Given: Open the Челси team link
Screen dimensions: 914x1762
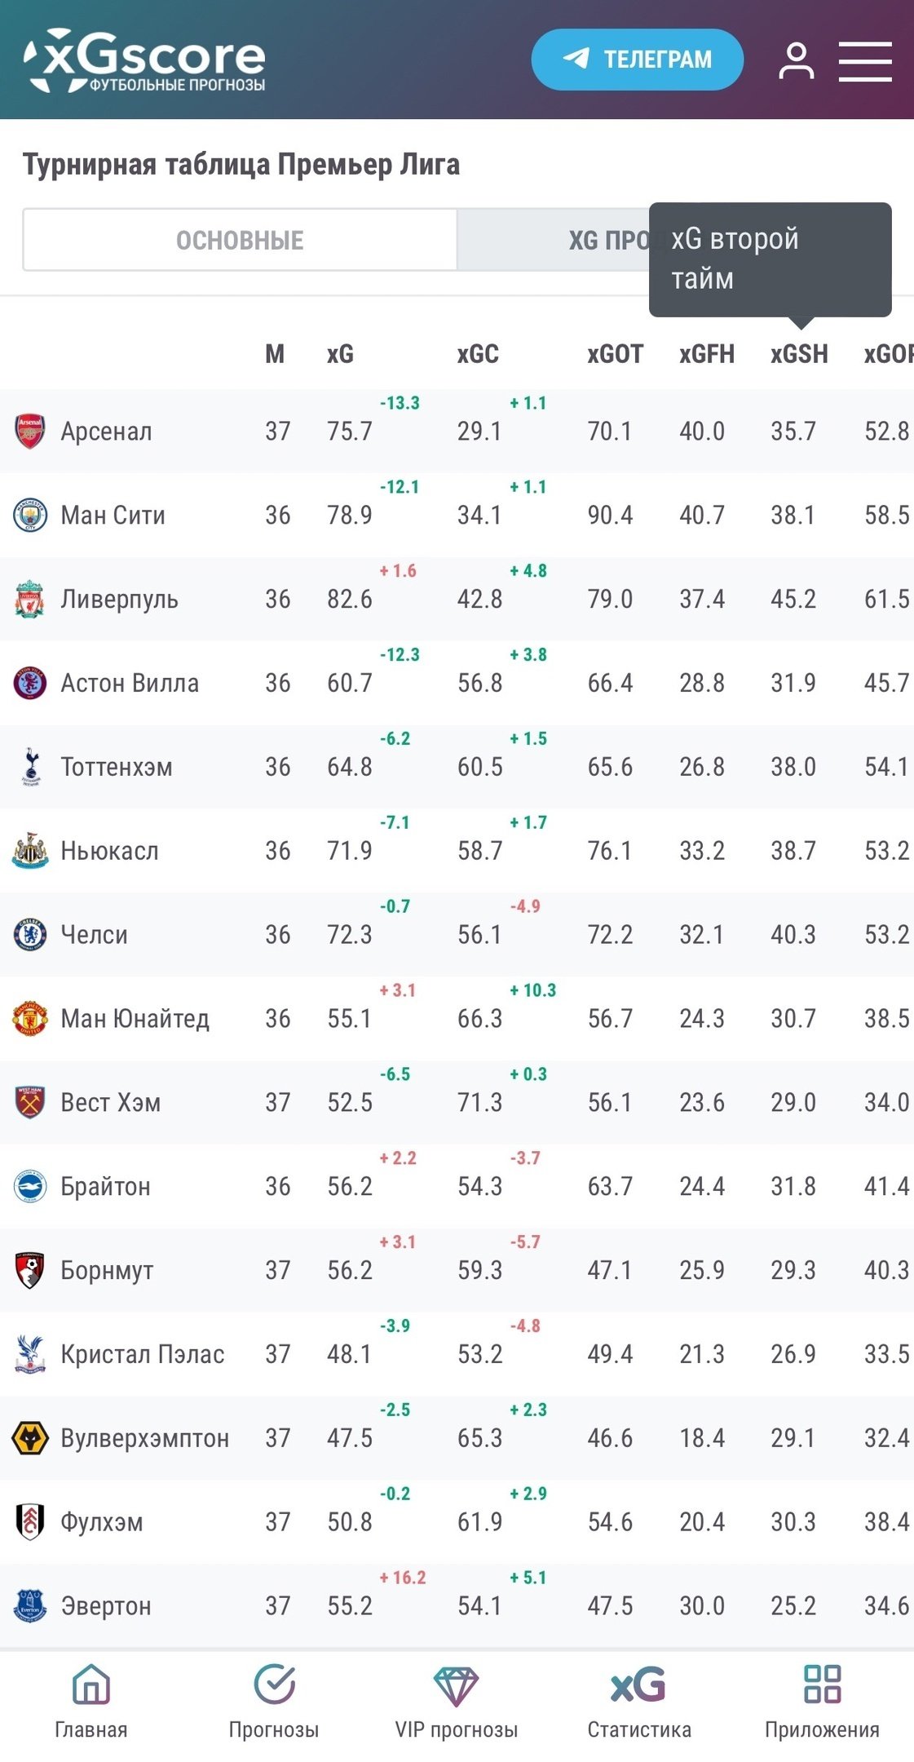Looking at the screenshot, I should [94, 934].
